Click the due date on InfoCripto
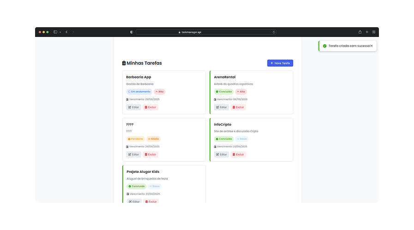The height and width of the screenshot is (230, 414). pos(231,147)
